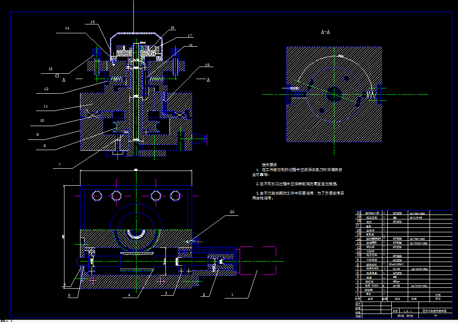Click standard cell Gb/T276-1994 in row 7
This screenshot has height=322, width=458.
[x=420, y=269]
